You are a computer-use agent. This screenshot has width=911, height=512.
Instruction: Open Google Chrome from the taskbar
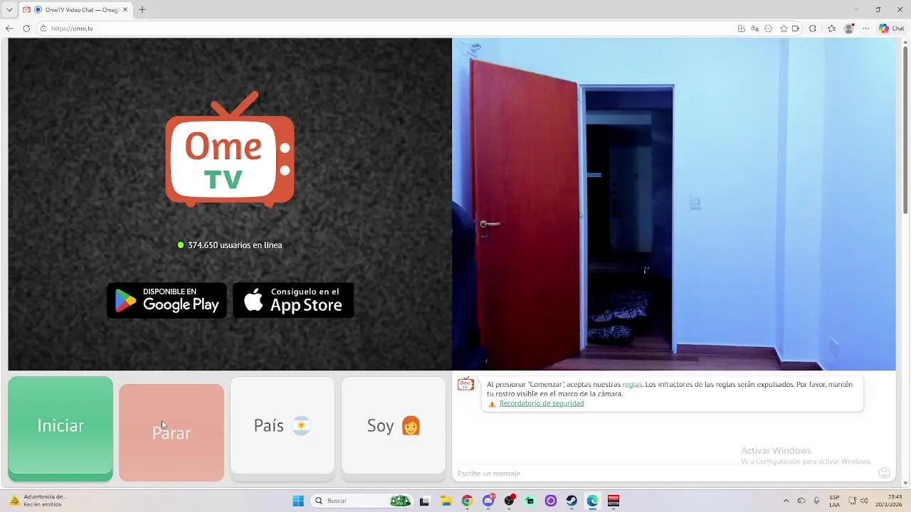(x=467, y=501)
